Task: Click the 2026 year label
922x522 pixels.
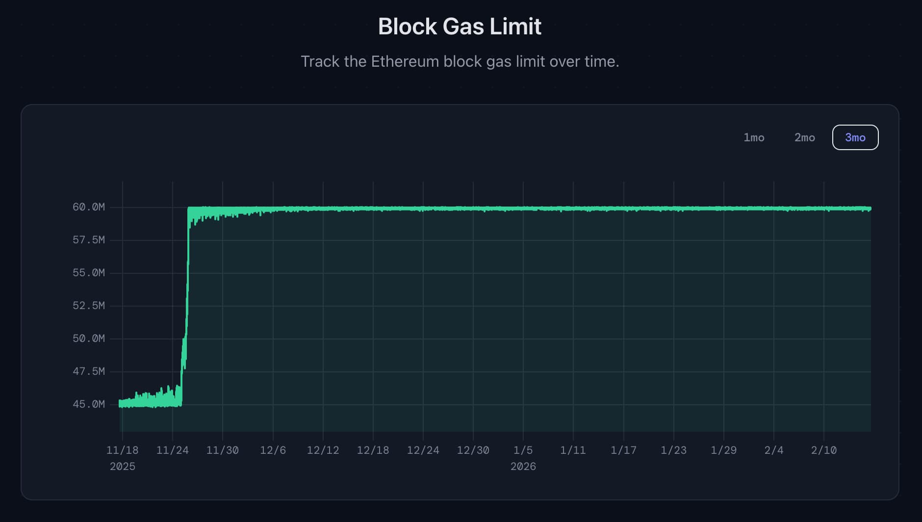Action: (523, 466)
